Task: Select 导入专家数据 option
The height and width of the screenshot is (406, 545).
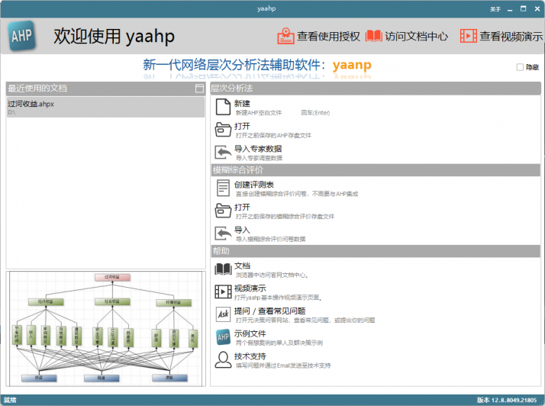Action: [258, 149]
